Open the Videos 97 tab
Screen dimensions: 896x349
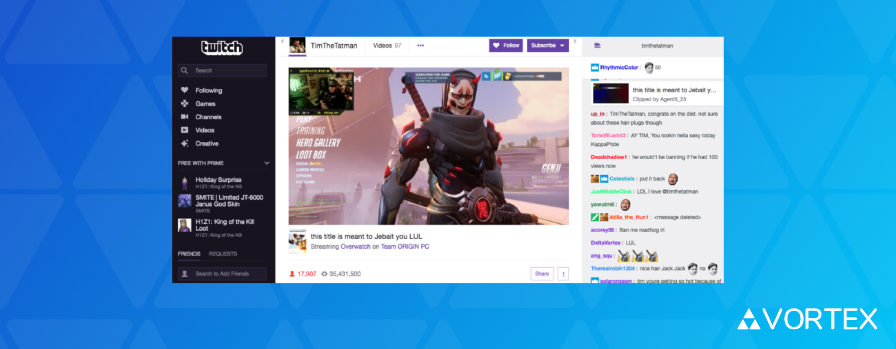pyautogui.click(x=387, y=46)
